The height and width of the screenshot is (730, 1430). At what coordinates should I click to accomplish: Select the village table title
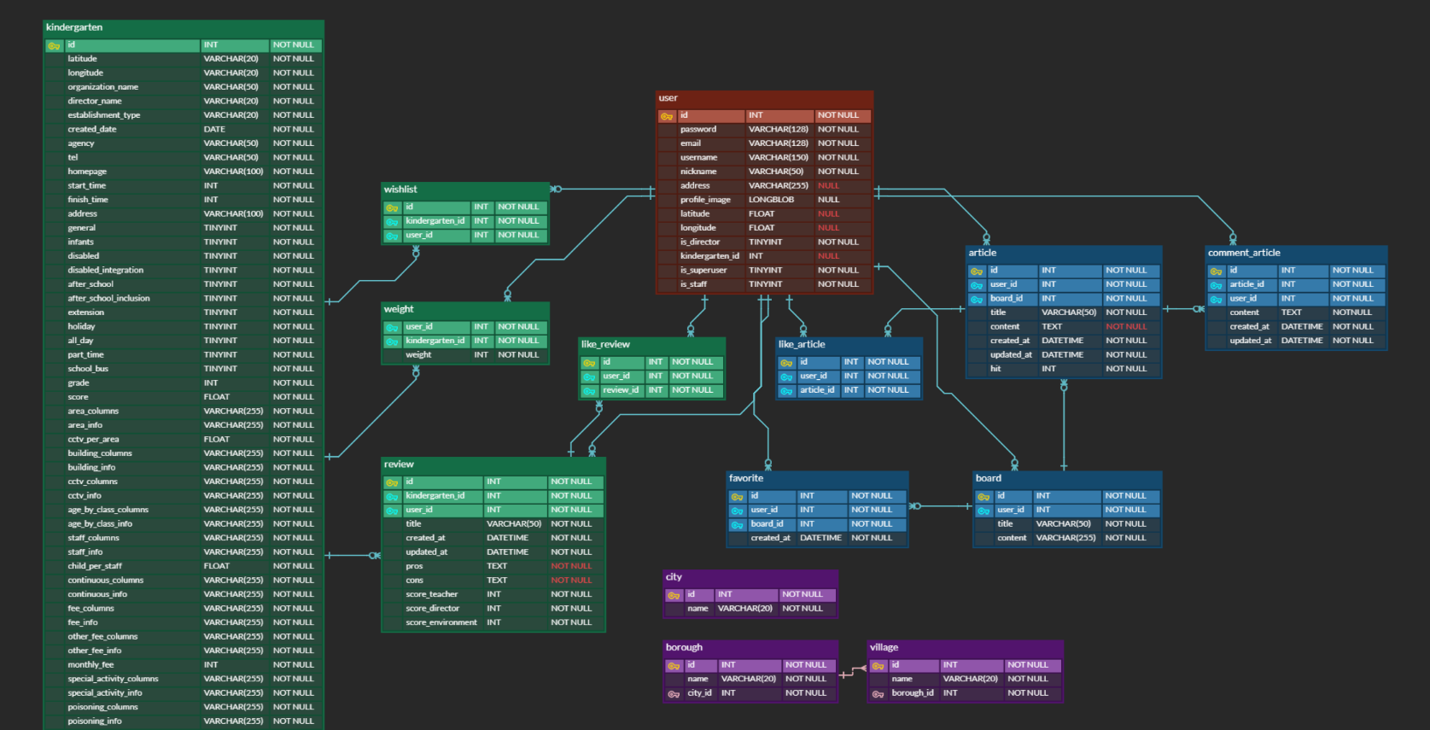pos(884,647)
